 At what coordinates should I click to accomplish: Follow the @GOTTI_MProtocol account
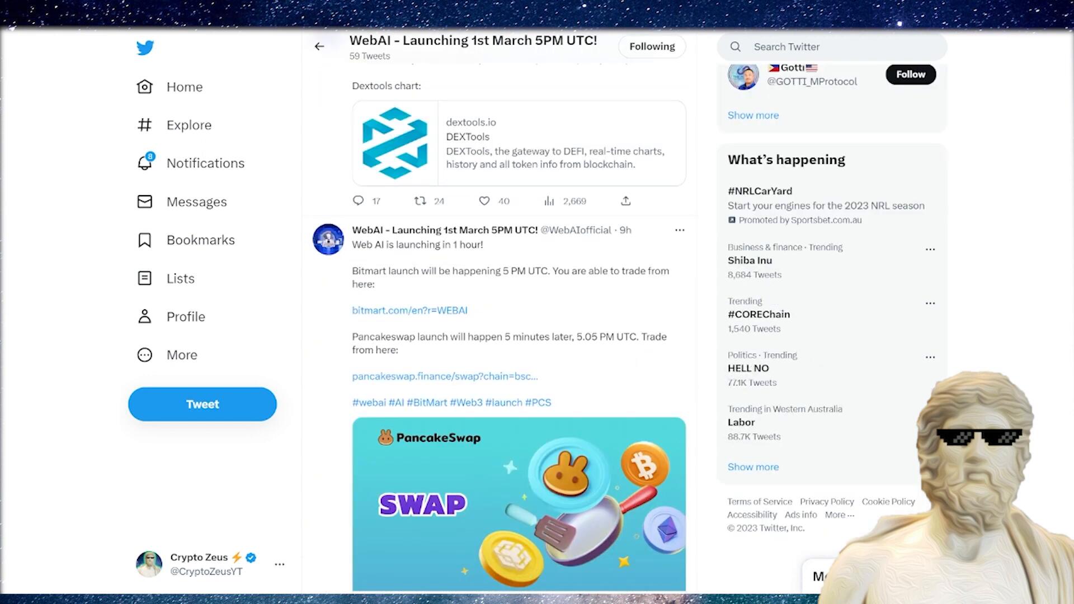(x=910, y=74)
